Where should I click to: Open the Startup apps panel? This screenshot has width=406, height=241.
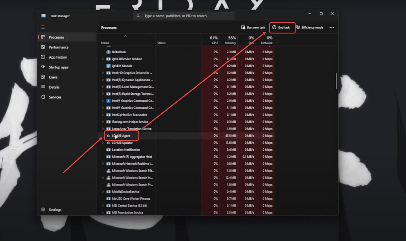tap(58, 67)
